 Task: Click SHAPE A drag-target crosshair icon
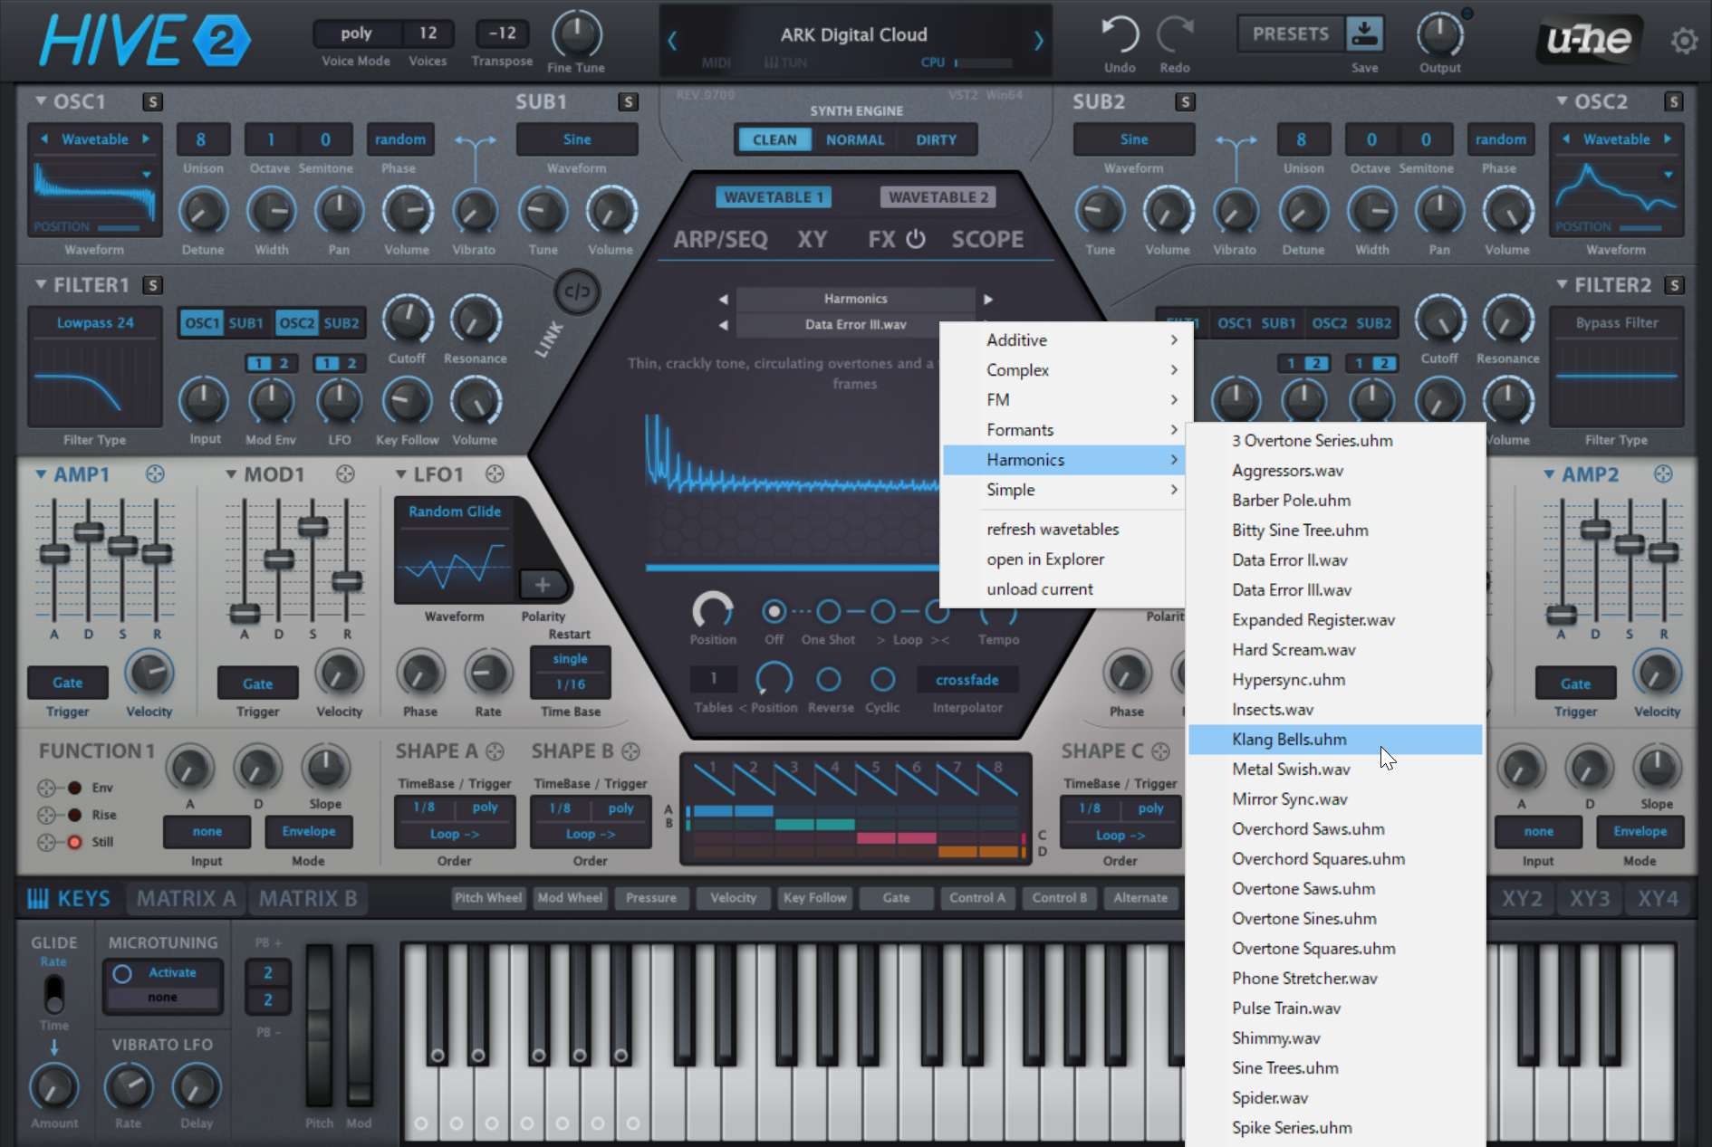point(495,751)
